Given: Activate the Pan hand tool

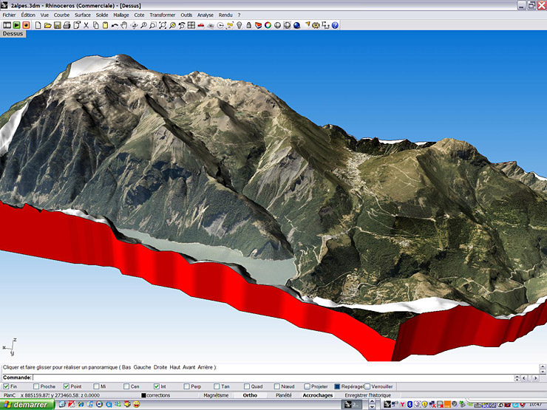Looking at the screenshot, I should pyautogui.click(x=124, y=25).
